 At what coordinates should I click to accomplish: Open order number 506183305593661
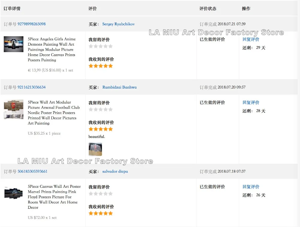[32, 172]
